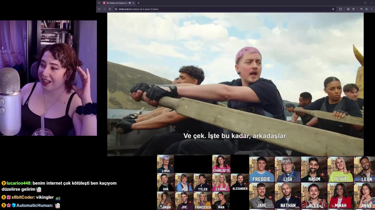375x210 pixels.
Task: Click chat username x8bitCoder
Action: coord(23,197)
